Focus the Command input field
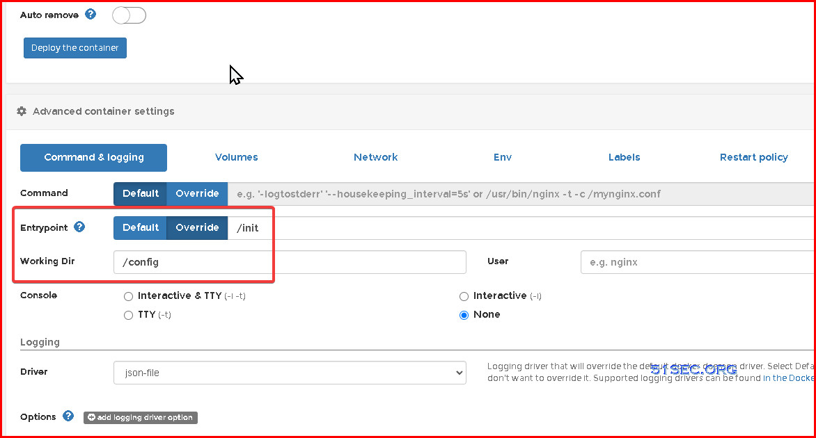Image resolution: width=816 pixels, height=438 pixels. (521, 194)
